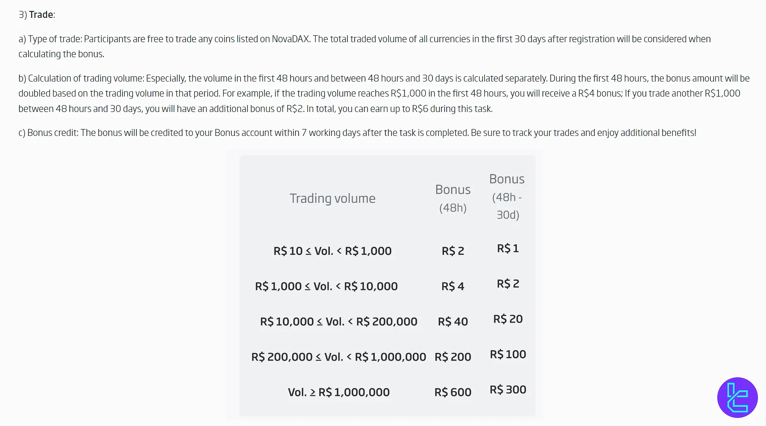The width and height of the screenshot is (766, 426).
Task: Click the R$ 600 bonus cell
Action: point(453,392)
